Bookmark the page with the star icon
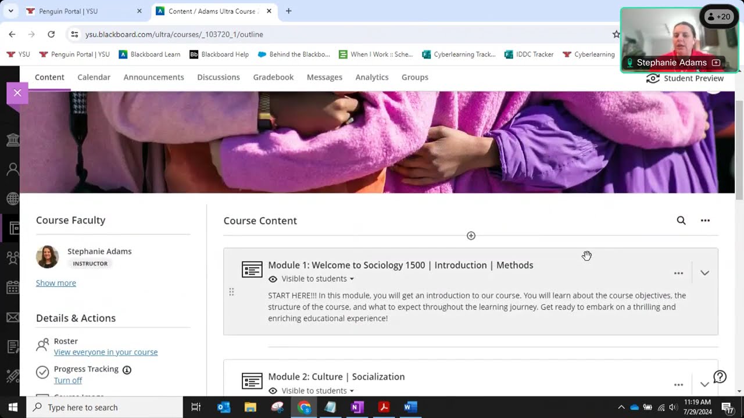Image resolution: width=744 pixels, height=418 pixels. 616,34
